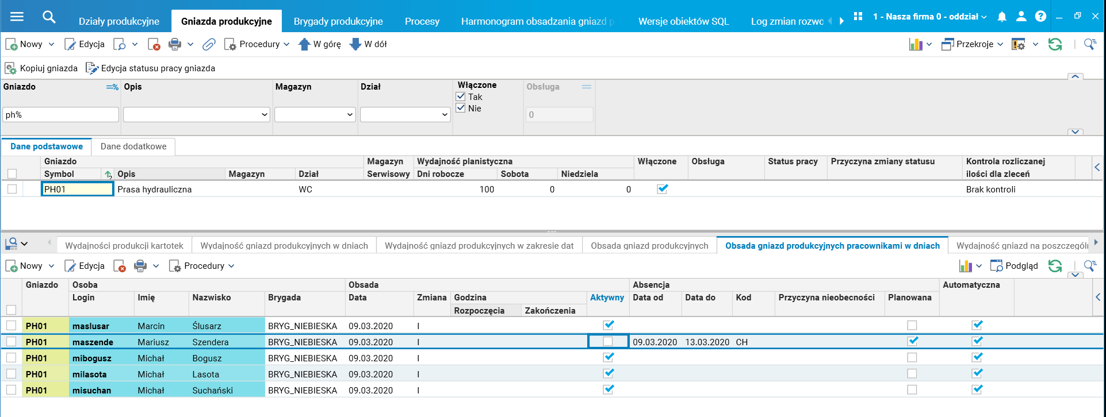Toggle the Włączone Tak filter checkbox
This screenshot has width=1106, height=417.
461,96
